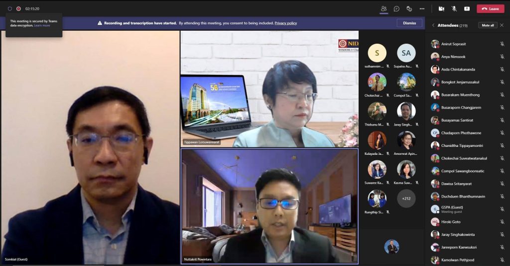Toggle the camera on
510x266 pixels.
pyautogui.click(x=441, y=9)
